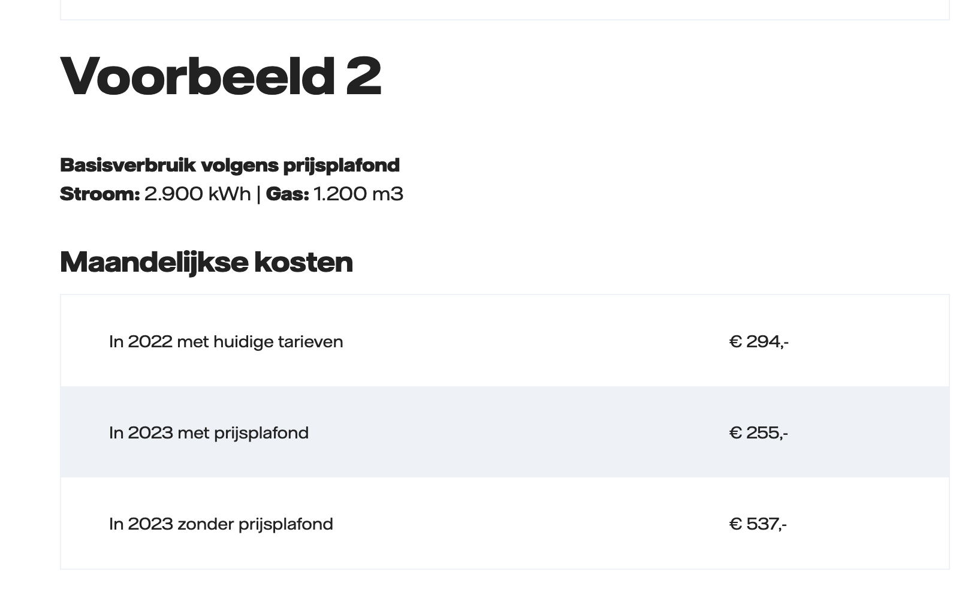The image size is (953, 601).
Task: Click the word 'Maandelijkse' in the heading
Action: [153, 262]
